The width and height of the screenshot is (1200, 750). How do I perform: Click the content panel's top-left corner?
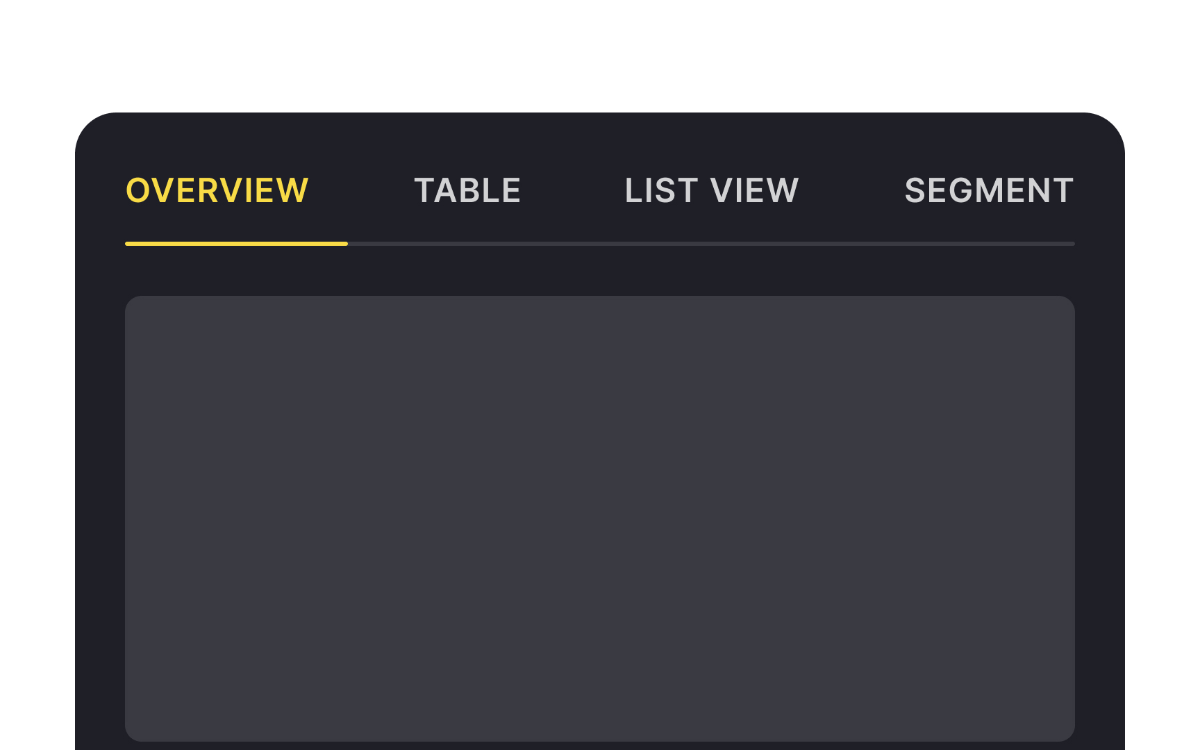click(x=133, y=304)
